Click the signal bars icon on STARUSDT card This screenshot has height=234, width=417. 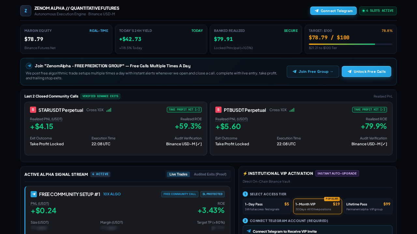click(x=109, y=110)
